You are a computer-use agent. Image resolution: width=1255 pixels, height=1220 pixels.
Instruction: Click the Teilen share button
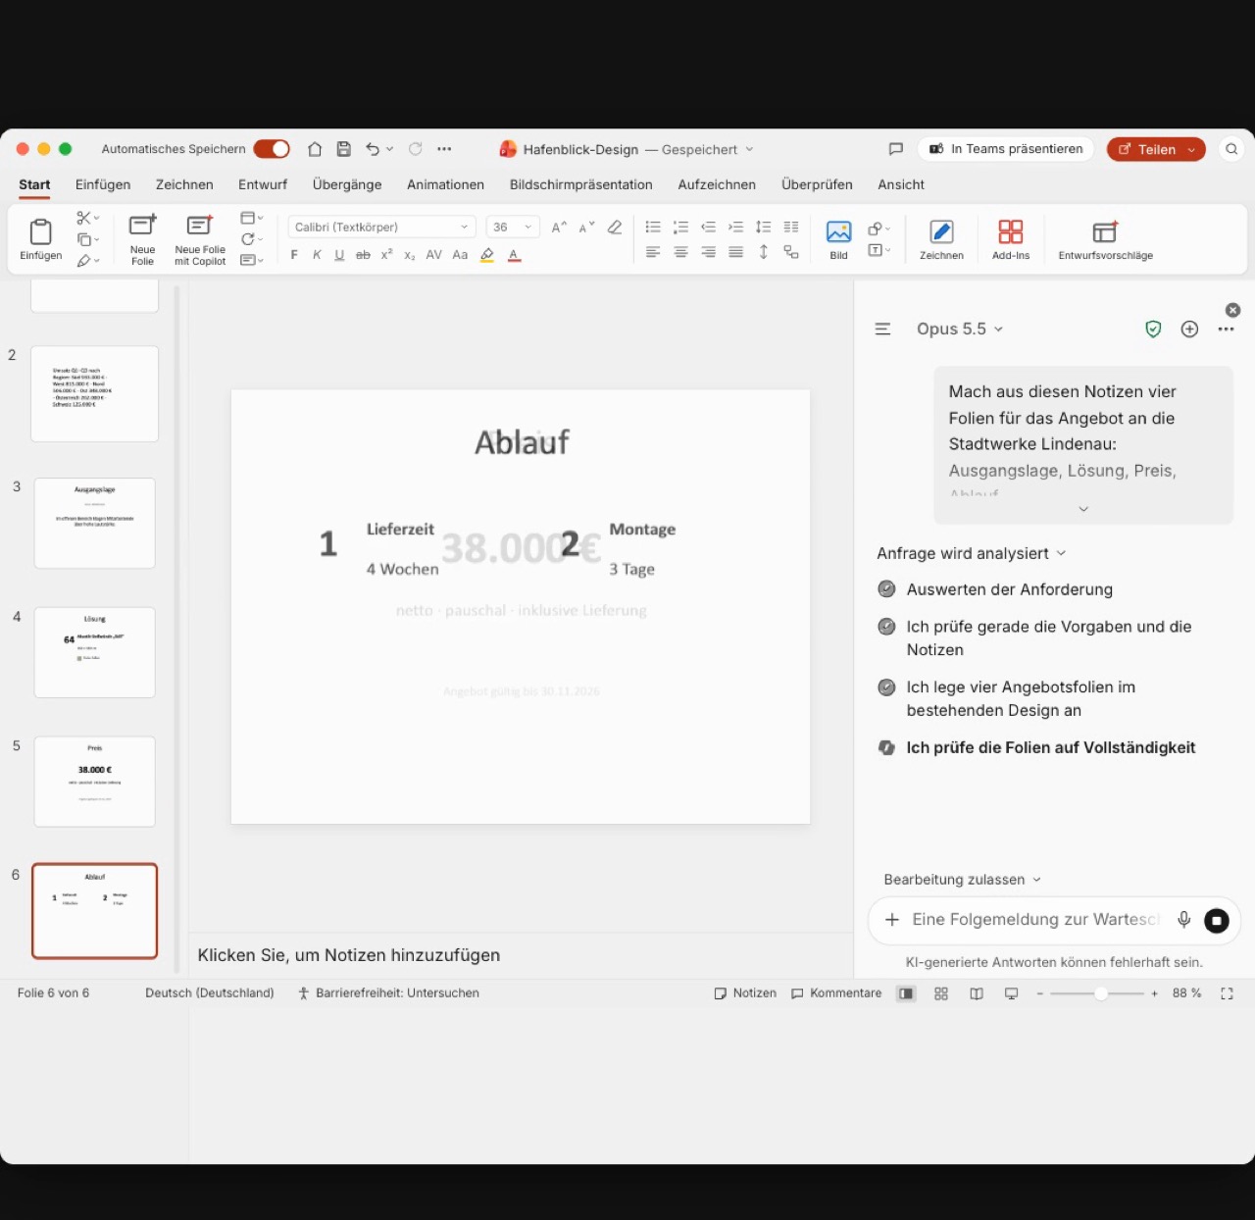(x=1156, y=149)
